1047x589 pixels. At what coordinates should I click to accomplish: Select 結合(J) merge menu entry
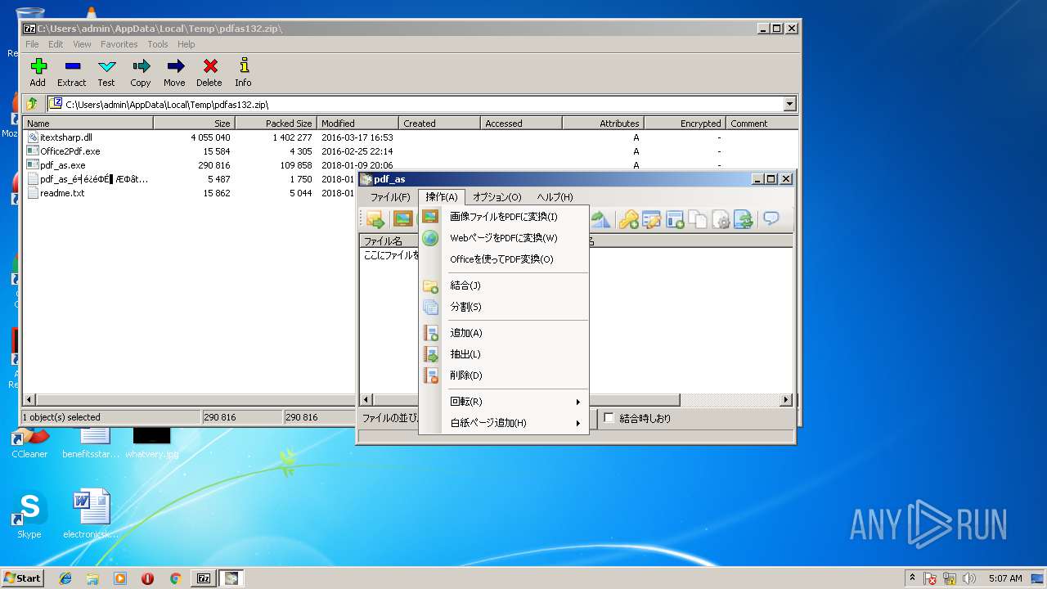(504, 286)
